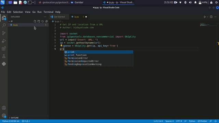Expand the Outline section

(x=28, y=118)
